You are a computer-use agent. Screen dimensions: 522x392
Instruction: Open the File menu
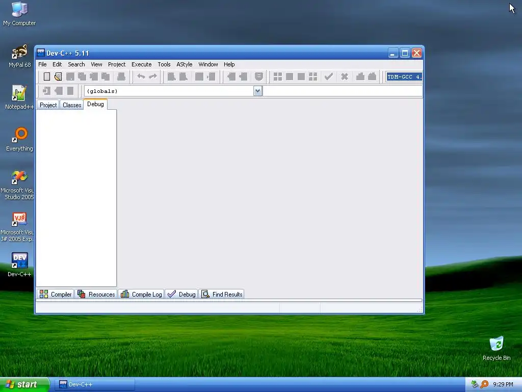pyautogui.click(x=42, y=64)
